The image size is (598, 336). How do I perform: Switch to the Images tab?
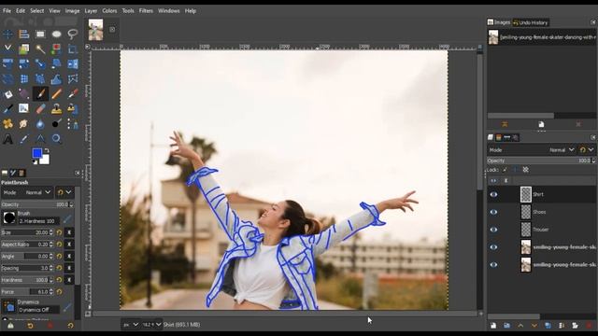pos(499,22)
